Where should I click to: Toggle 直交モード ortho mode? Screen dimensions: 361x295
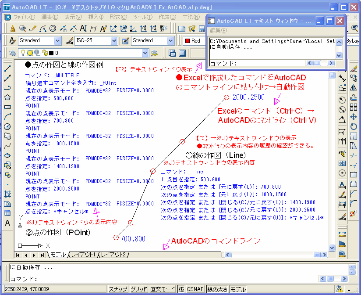coord(163,289)
